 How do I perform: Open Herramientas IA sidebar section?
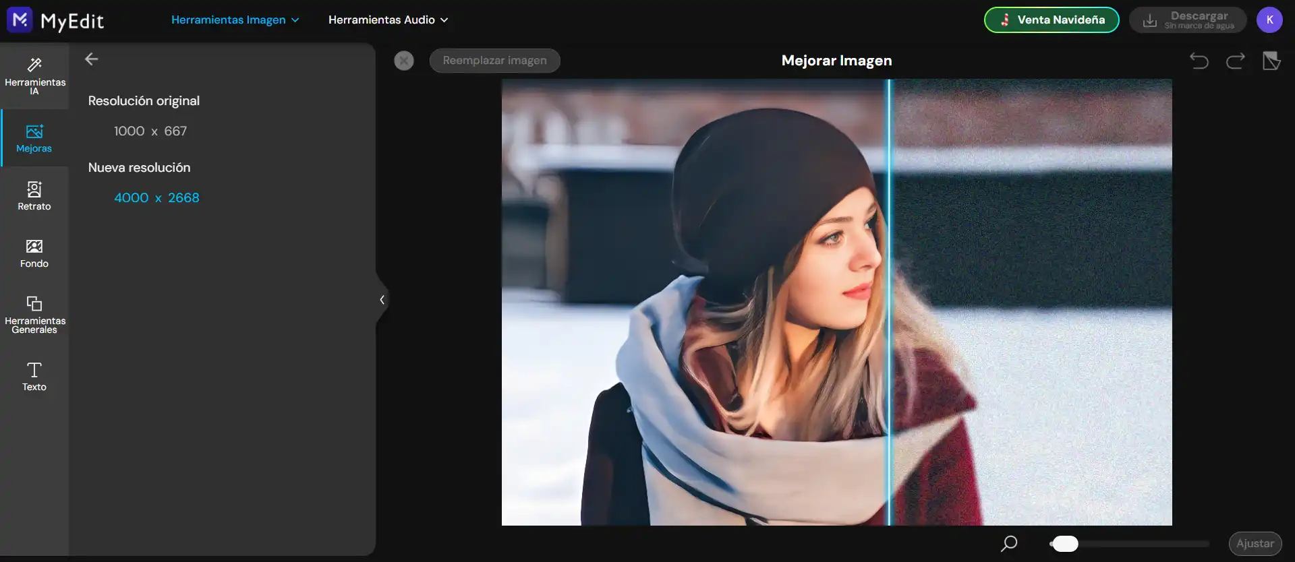click(x=34, y=75)
